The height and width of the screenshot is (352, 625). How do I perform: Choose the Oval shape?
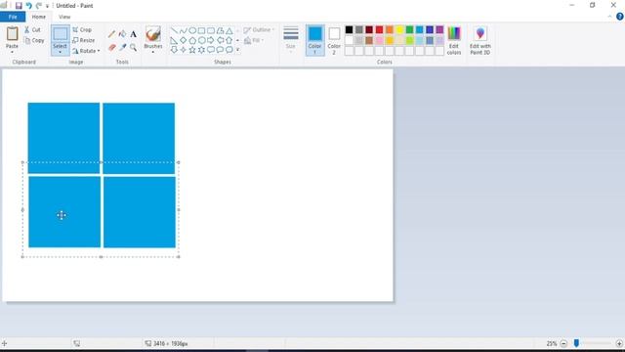coord(192,30)
